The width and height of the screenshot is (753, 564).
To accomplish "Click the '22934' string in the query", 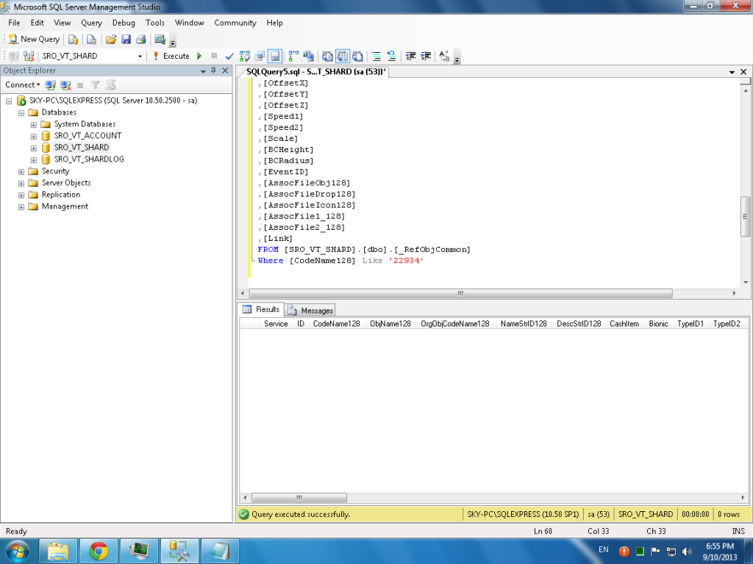I will (x=406, y=261).
